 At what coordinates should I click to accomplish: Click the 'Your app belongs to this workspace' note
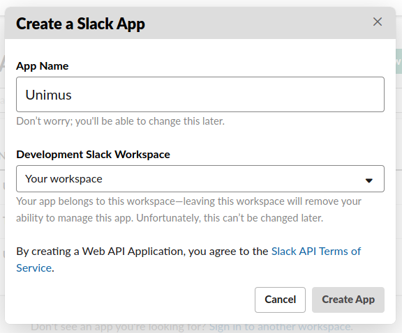click(188, 210)
